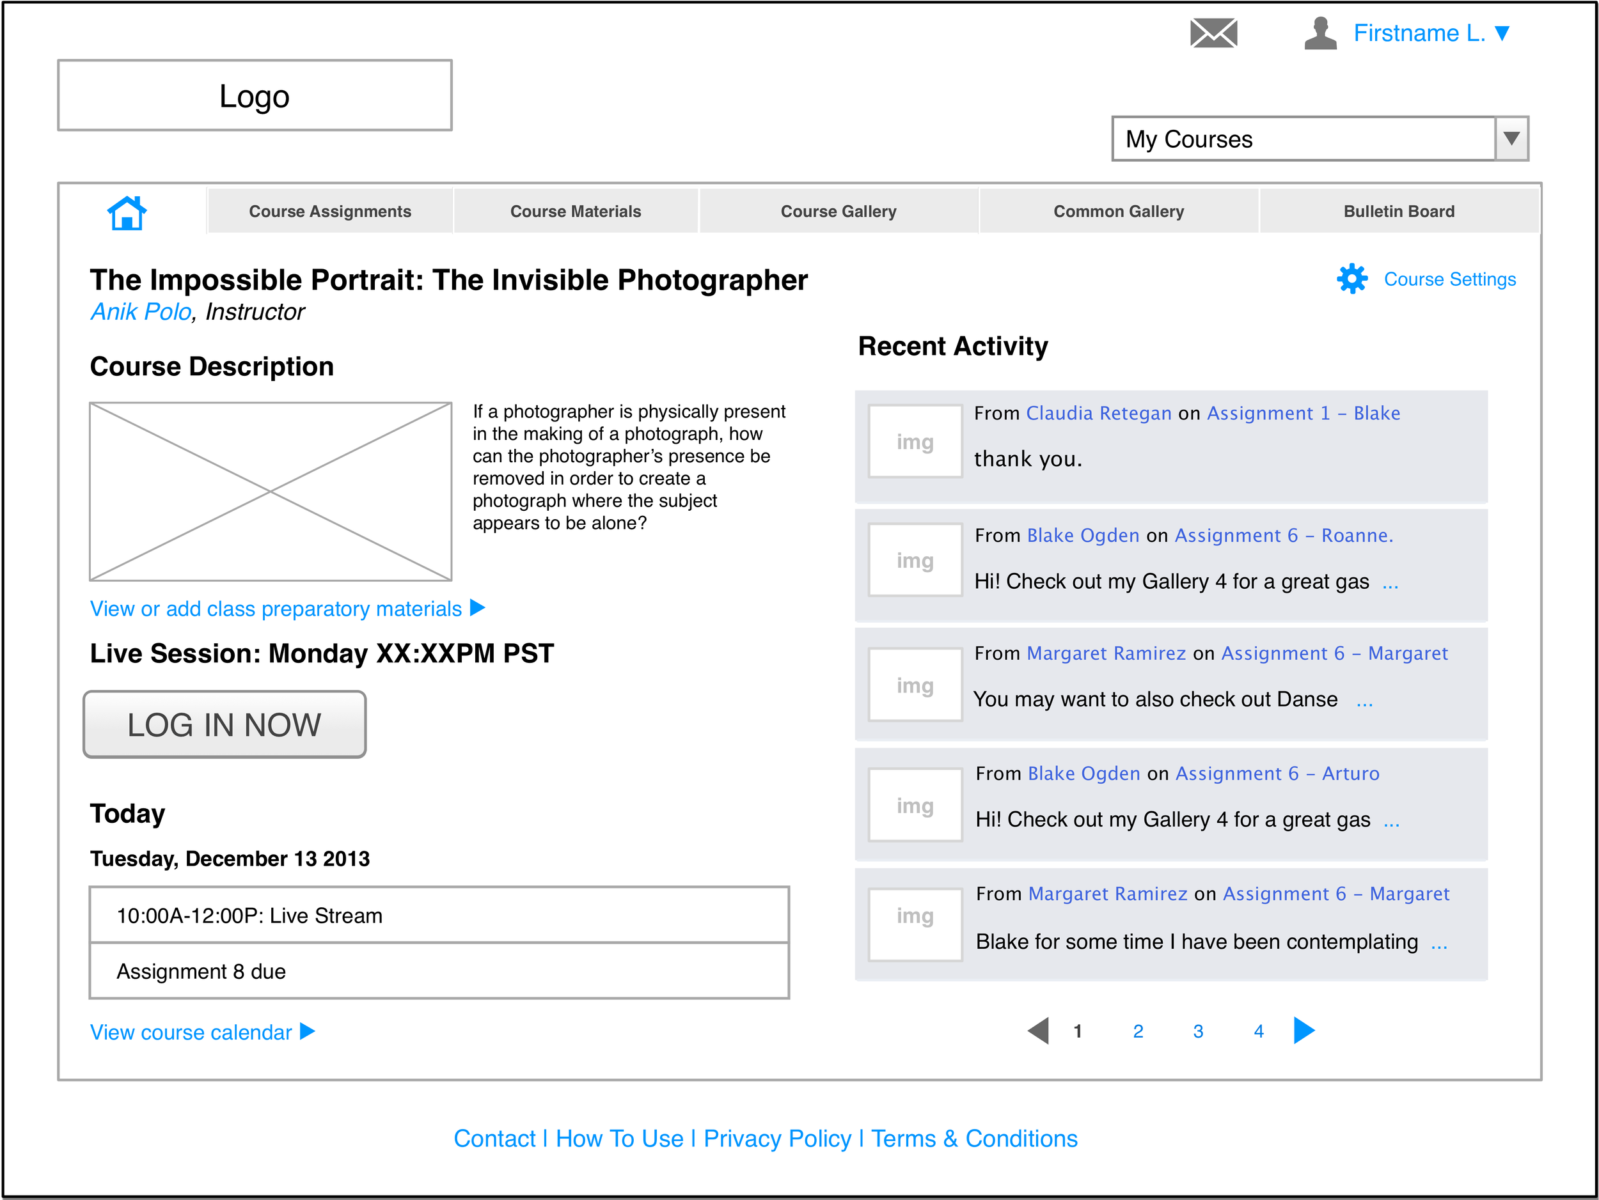Select activity page 3
This screenshot has width=1599, height=1200.
[1198, 1032]
